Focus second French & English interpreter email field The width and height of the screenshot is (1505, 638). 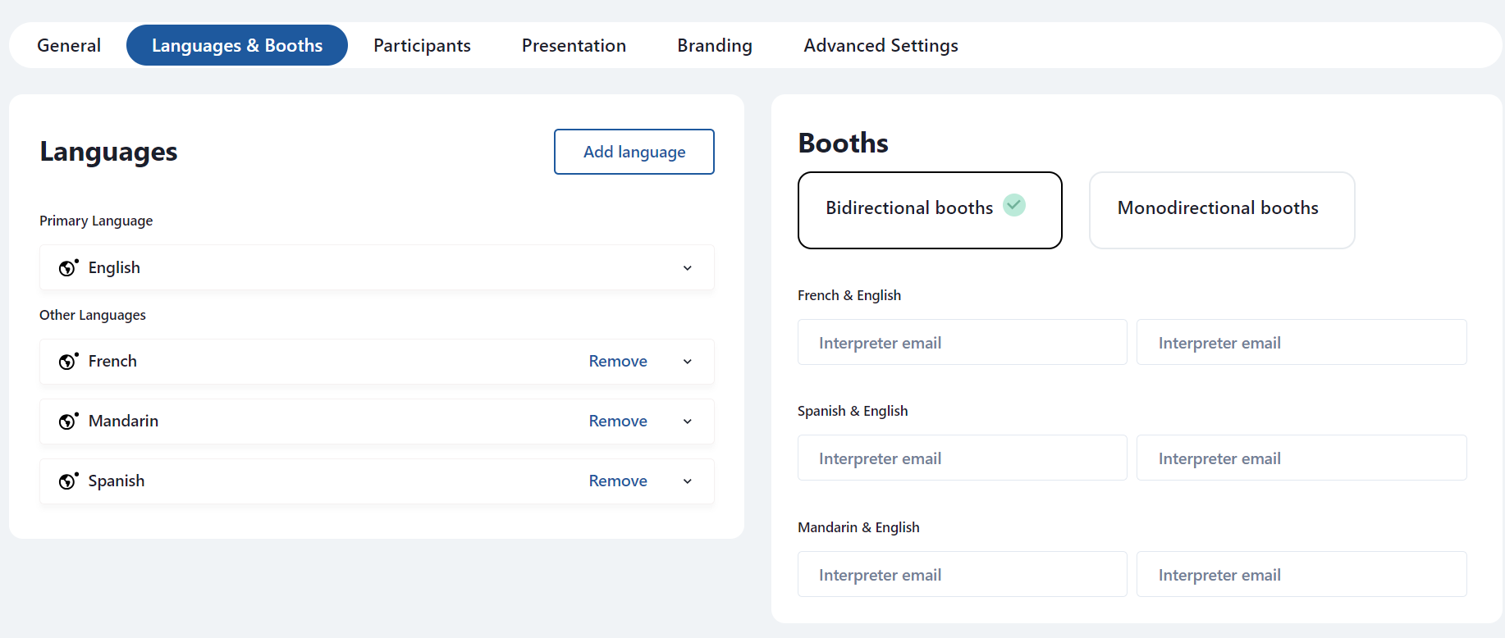tap(1301, 342)
